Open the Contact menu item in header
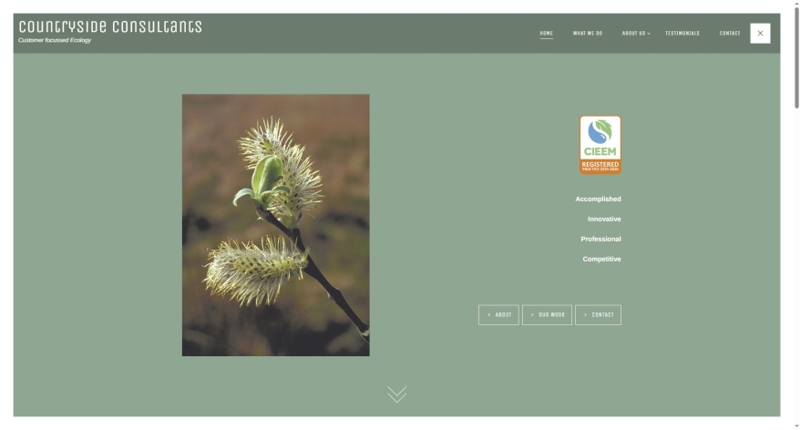 730,33
